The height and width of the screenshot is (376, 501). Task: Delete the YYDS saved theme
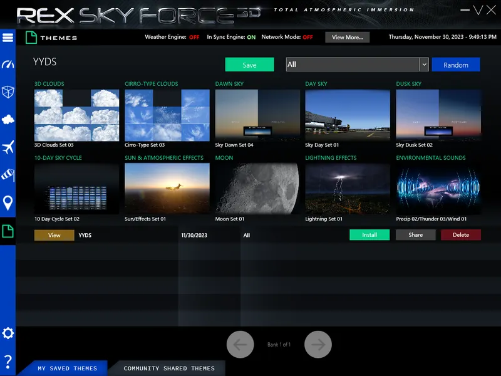point(460,235)
